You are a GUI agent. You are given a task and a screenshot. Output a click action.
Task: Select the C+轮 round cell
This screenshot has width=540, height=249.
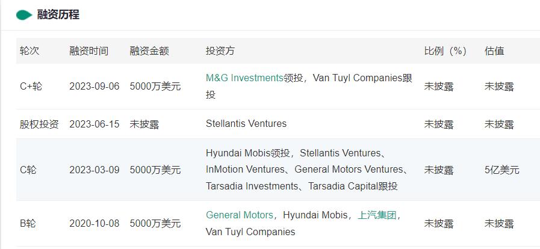tap(31, 86)
